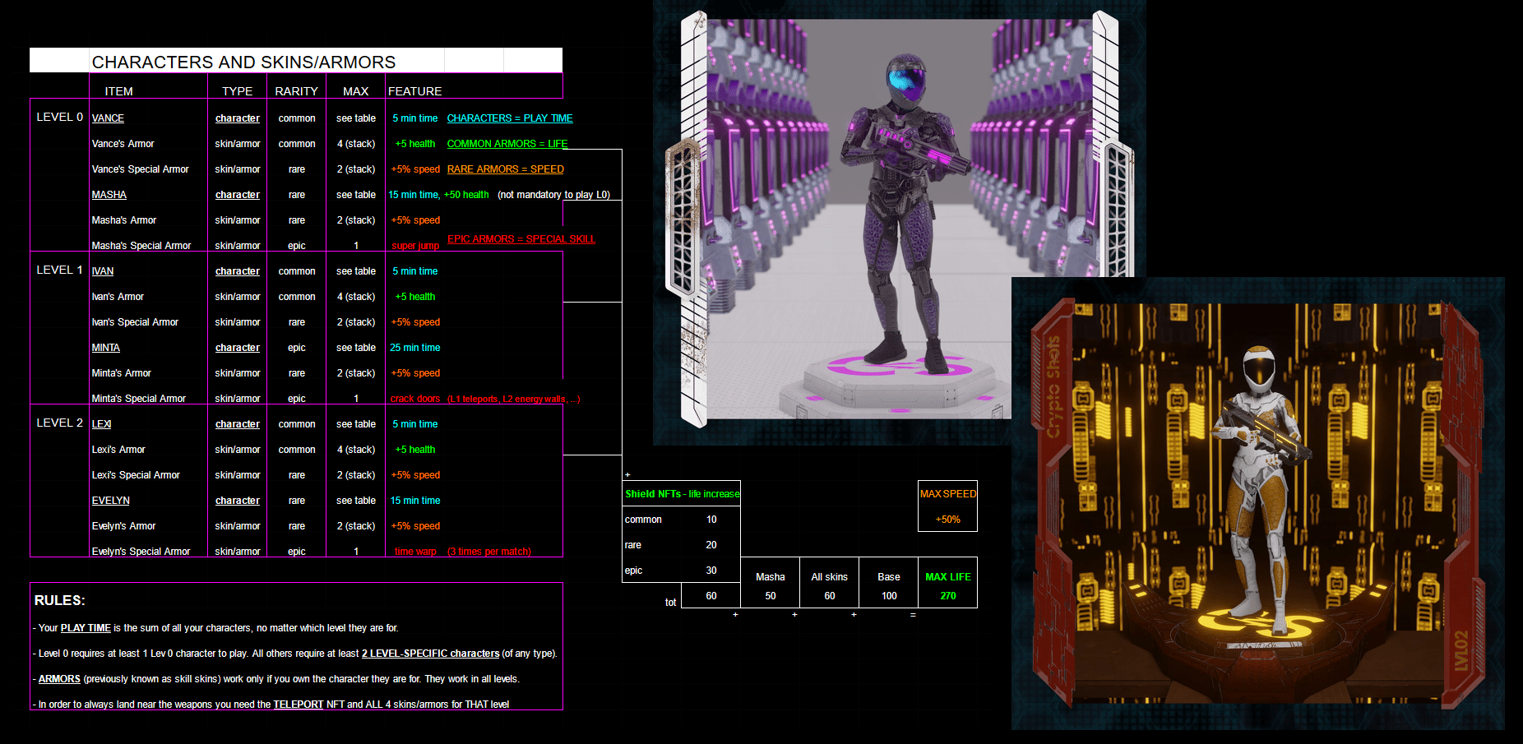Select the LEVEL 2 label

[x=59, y=423]
